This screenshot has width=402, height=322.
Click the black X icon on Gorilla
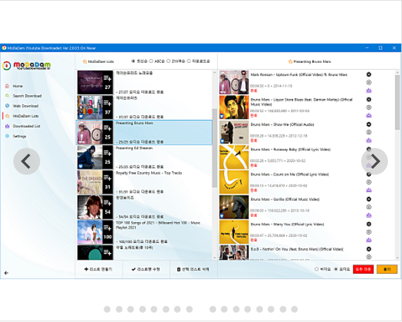(x=369, y=199)
